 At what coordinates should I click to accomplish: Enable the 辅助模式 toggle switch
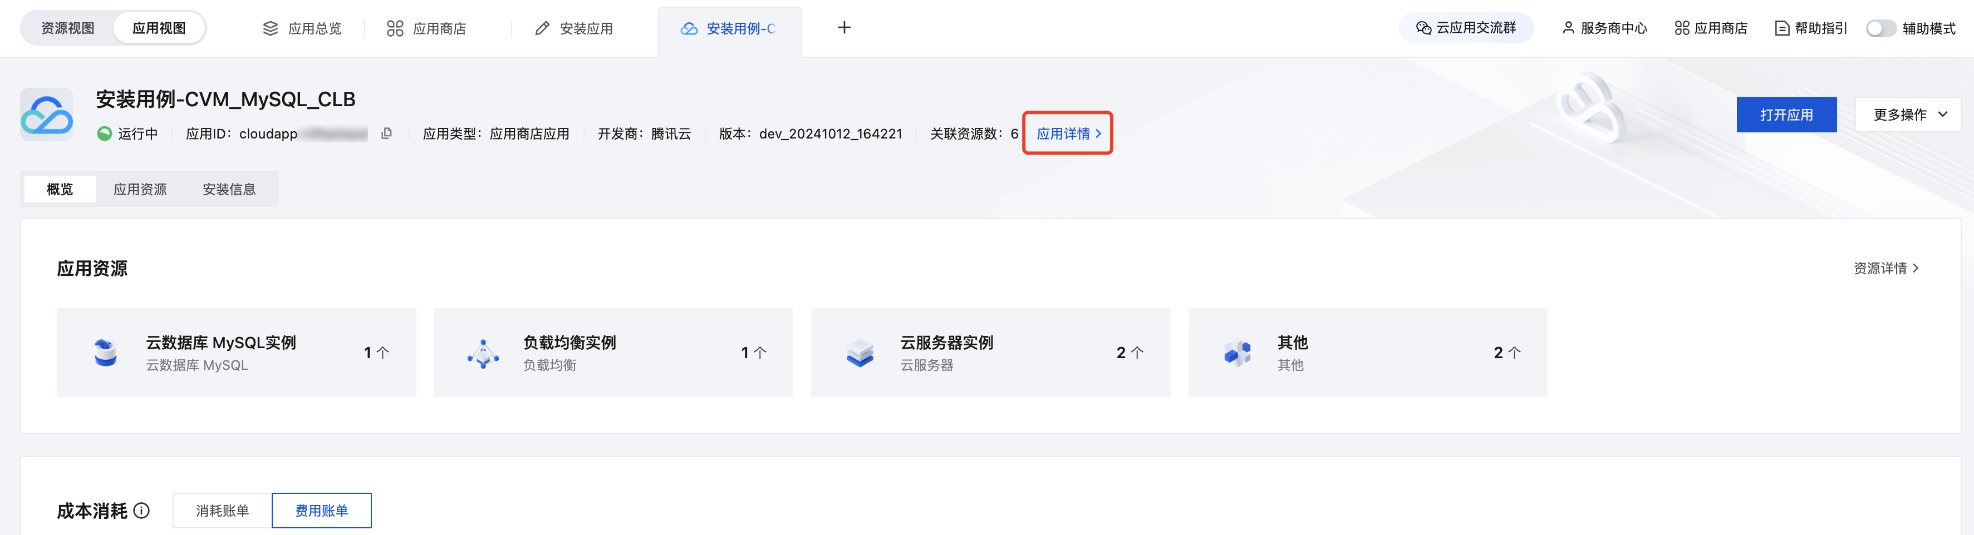[1880, 28]
